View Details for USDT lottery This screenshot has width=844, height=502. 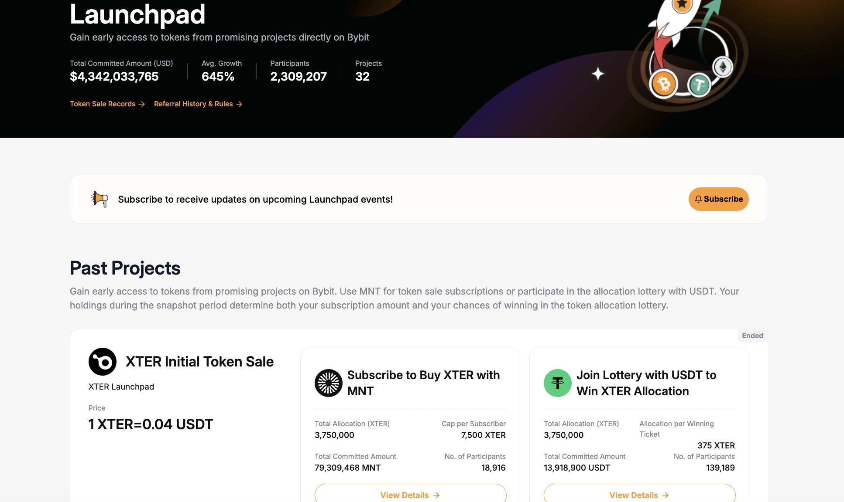[x=639, y=495]
